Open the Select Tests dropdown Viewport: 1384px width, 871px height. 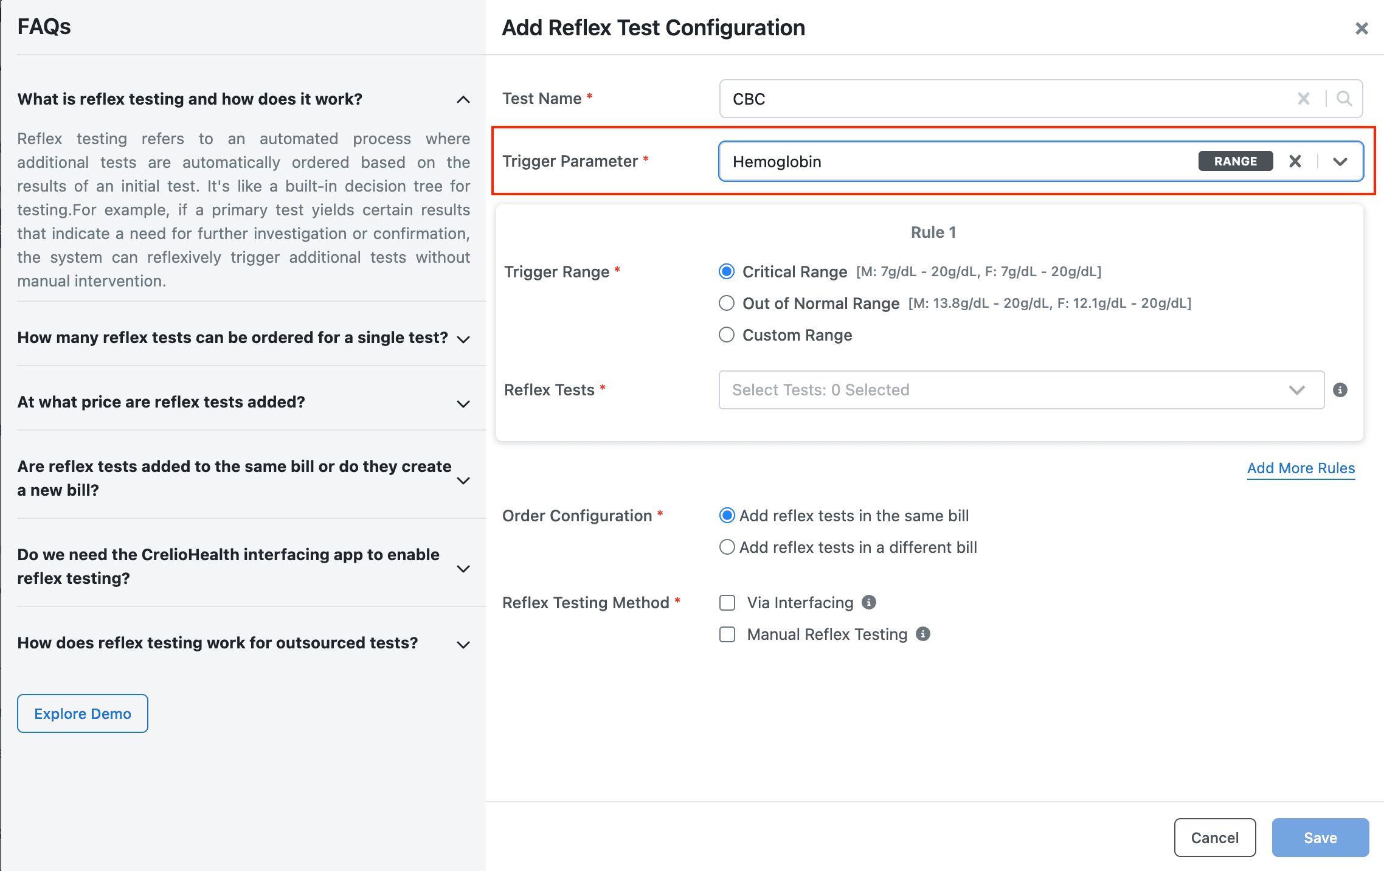[x=1021, y=390]
